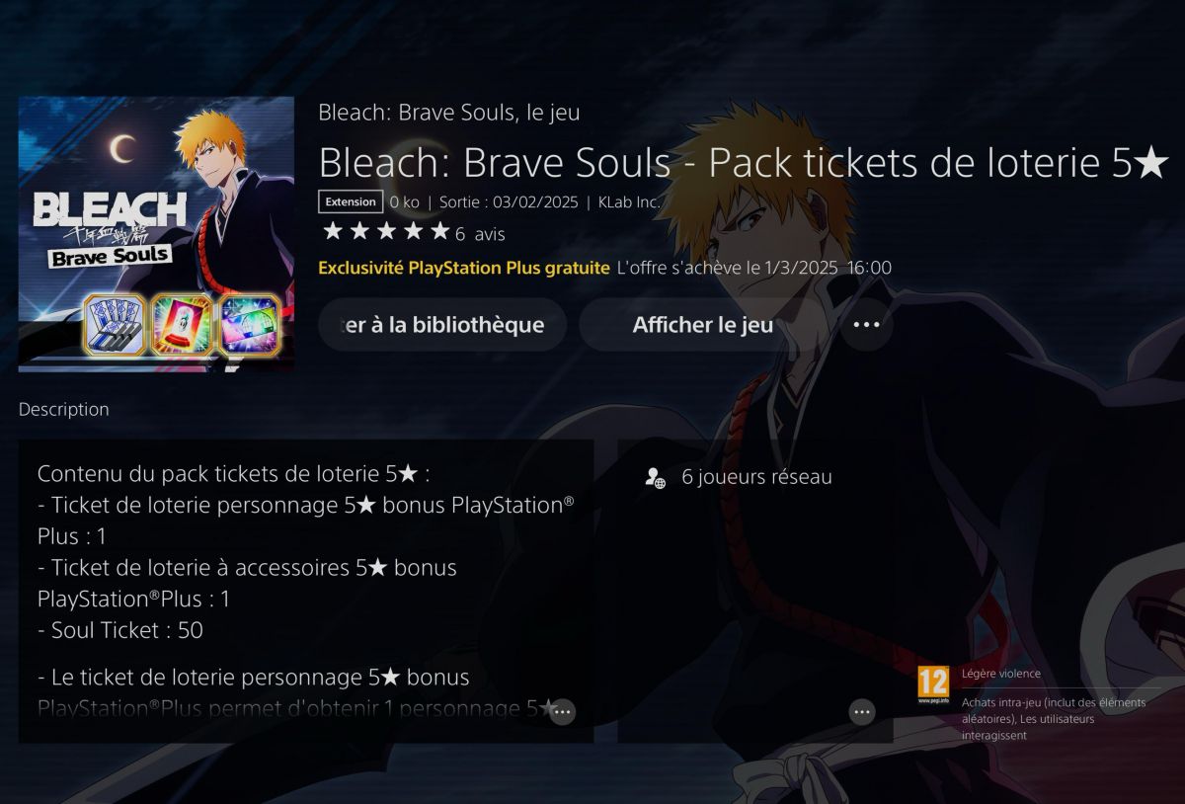Click the 6 joueurs réseau text

(756, 477)
